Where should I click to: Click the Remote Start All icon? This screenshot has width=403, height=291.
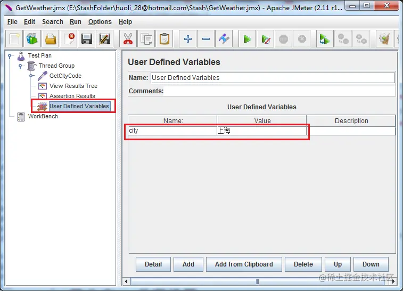[325, 39]
